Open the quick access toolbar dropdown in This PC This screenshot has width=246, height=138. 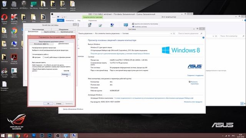tap(65, 17)
